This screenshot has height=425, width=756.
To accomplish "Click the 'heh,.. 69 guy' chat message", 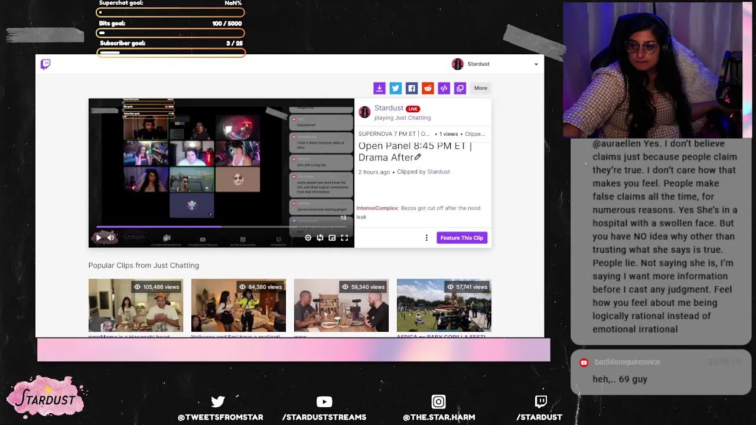I will [620, 380].
